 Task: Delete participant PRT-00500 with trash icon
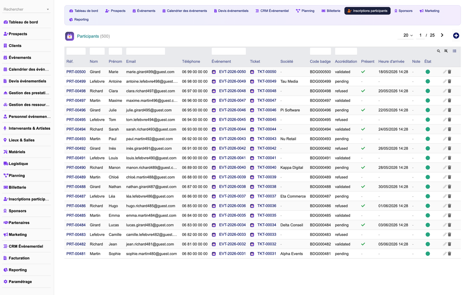450,72
